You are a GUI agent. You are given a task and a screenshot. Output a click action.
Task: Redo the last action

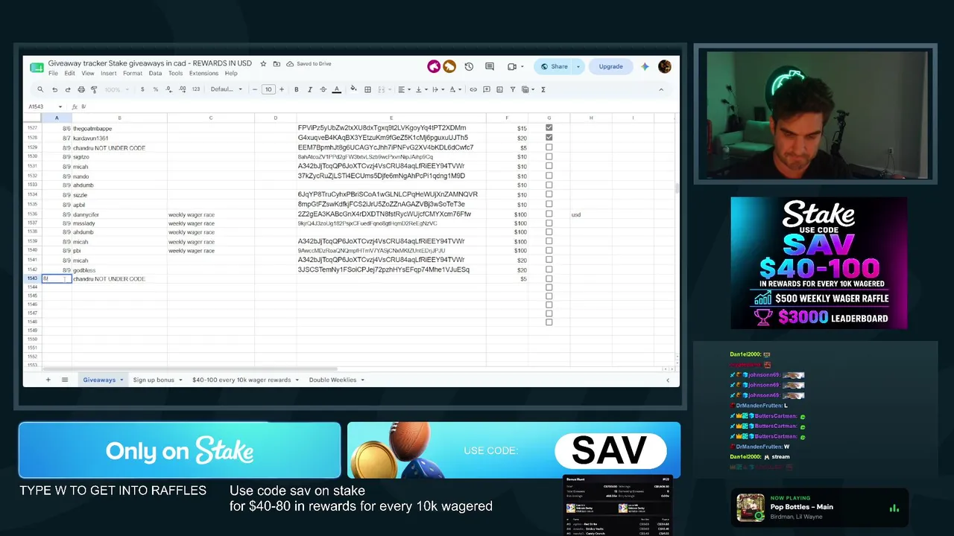(68, 89)
